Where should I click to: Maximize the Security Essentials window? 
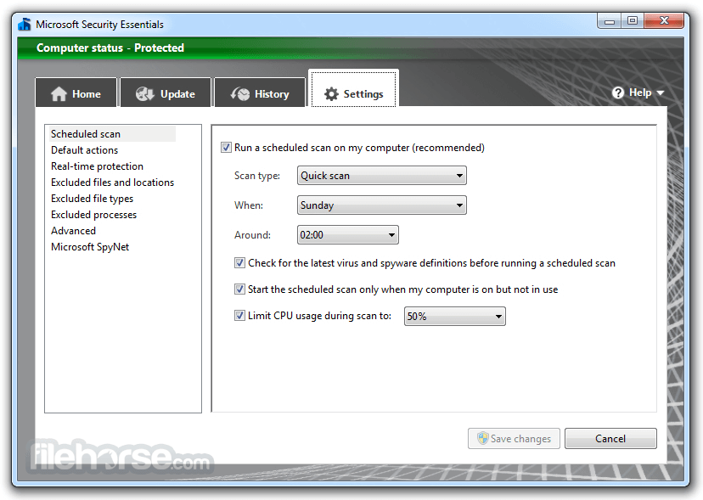(633, 21)
